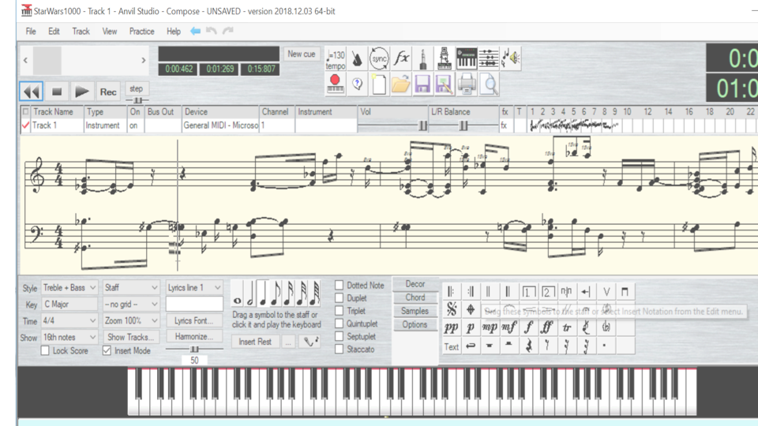The height and width of the screenshot is (426, 758).
Task: Switch to the Chord tab
Action: tap(415, 297)
